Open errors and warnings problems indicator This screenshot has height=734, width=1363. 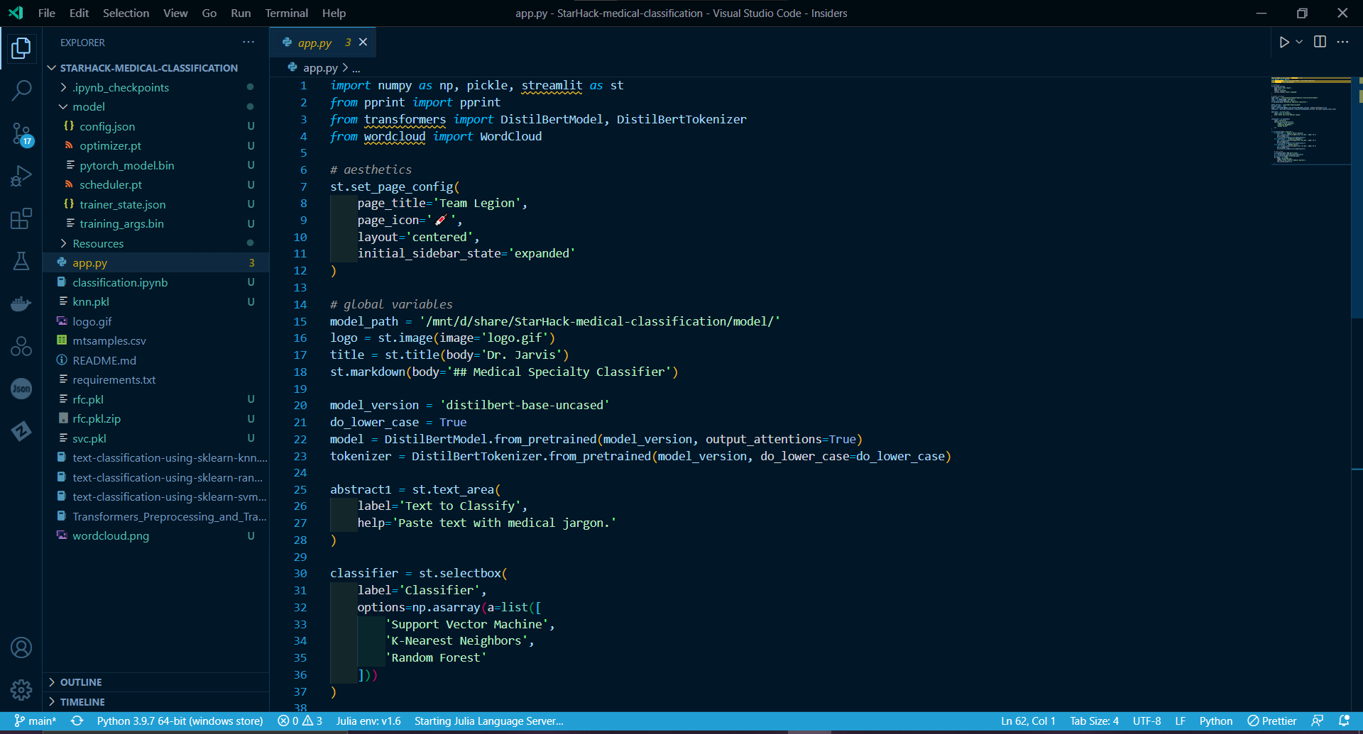click(300, 721)
